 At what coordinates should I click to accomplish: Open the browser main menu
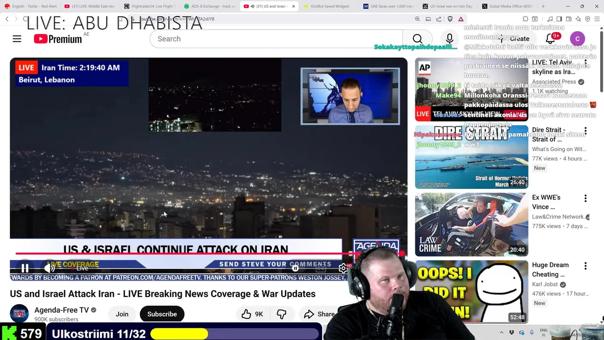coord(597,19)
